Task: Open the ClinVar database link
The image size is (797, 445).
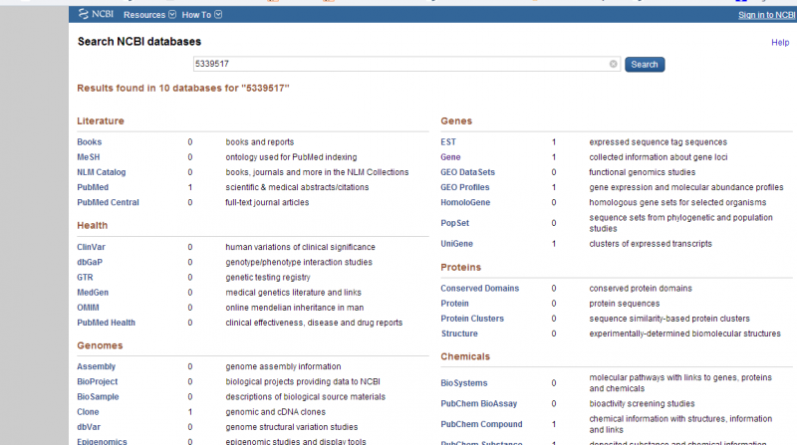Action: [91, 248]
